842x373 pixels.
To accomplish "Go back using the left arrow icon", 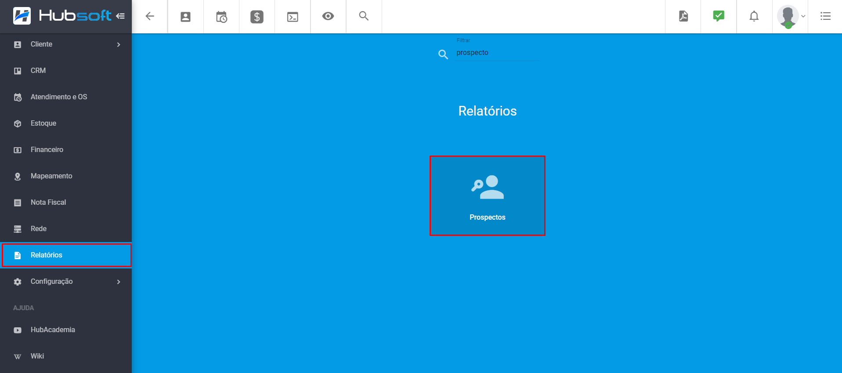I will (x=150, y=16).
